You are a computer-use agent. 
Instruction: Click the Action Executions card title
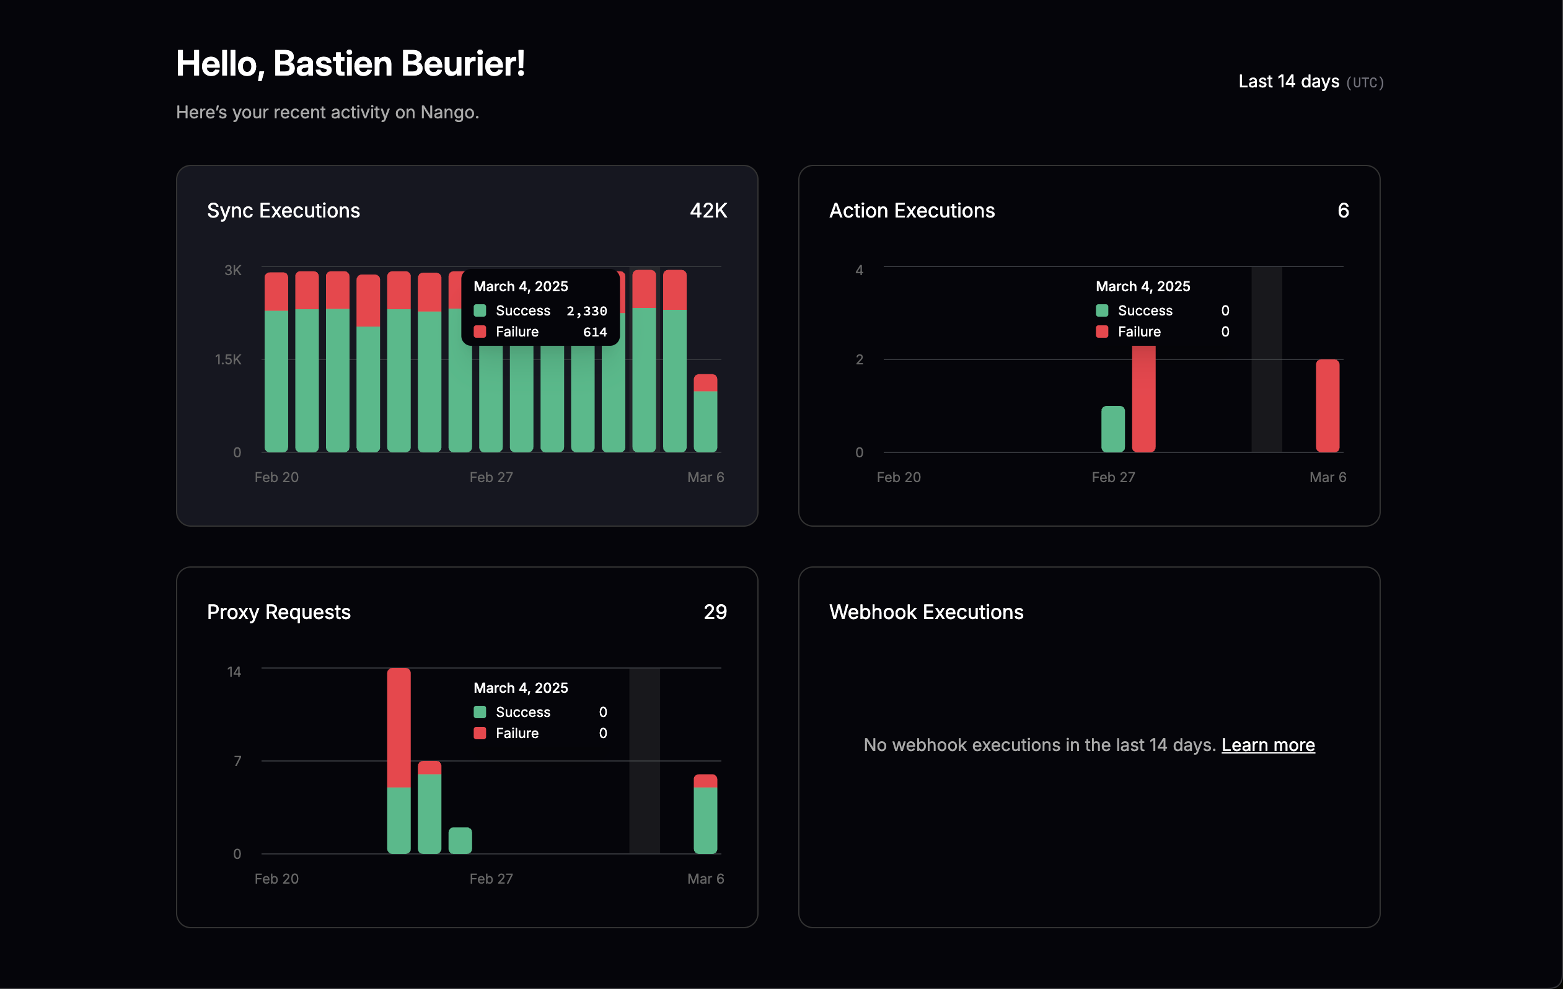tap(911, 210)
